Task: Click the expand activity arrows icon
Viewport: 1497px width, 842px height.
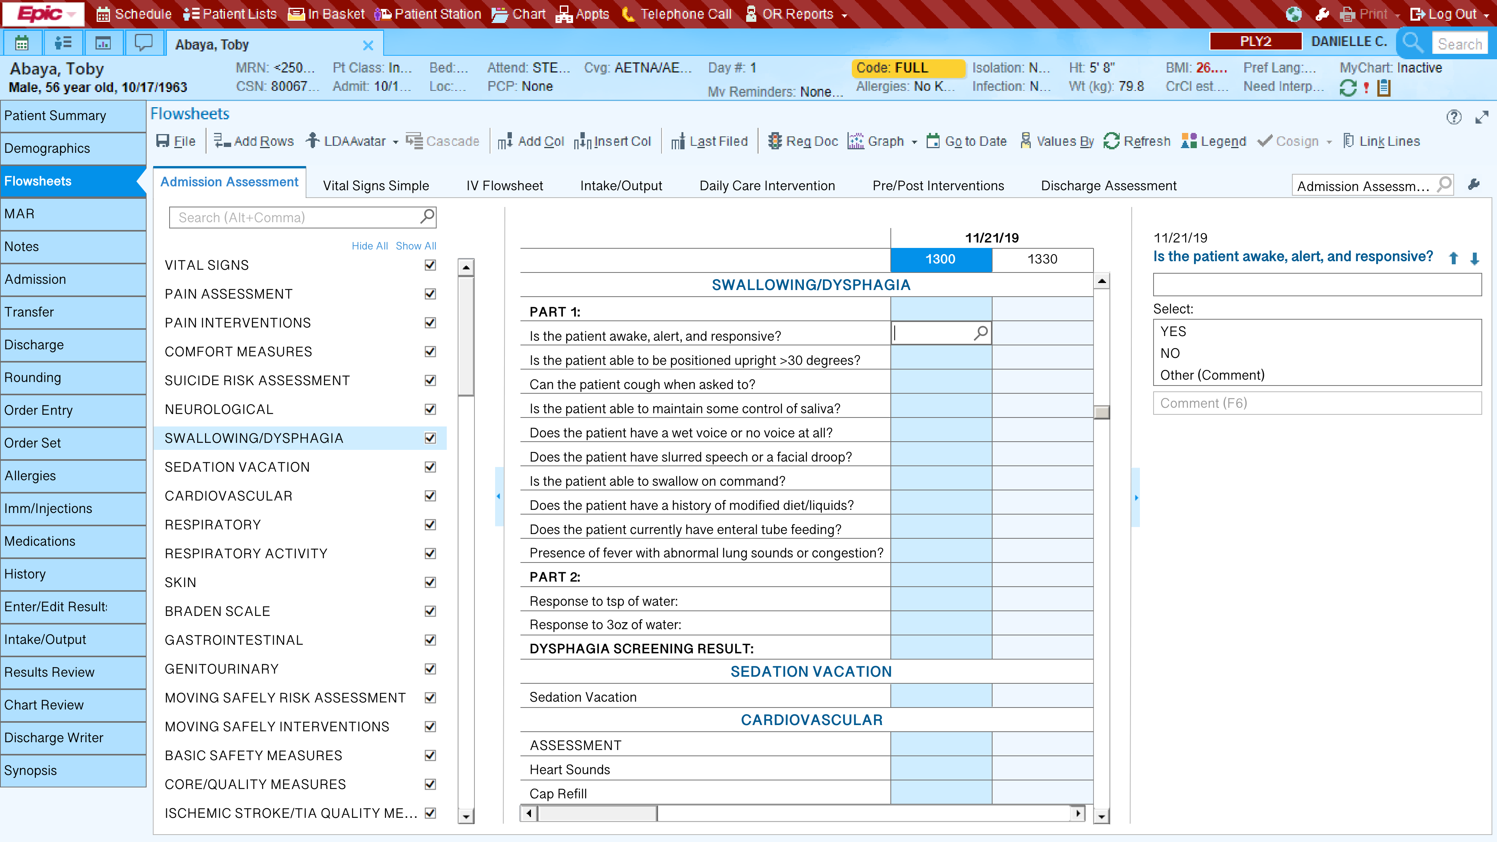Action: (1482, 117)
